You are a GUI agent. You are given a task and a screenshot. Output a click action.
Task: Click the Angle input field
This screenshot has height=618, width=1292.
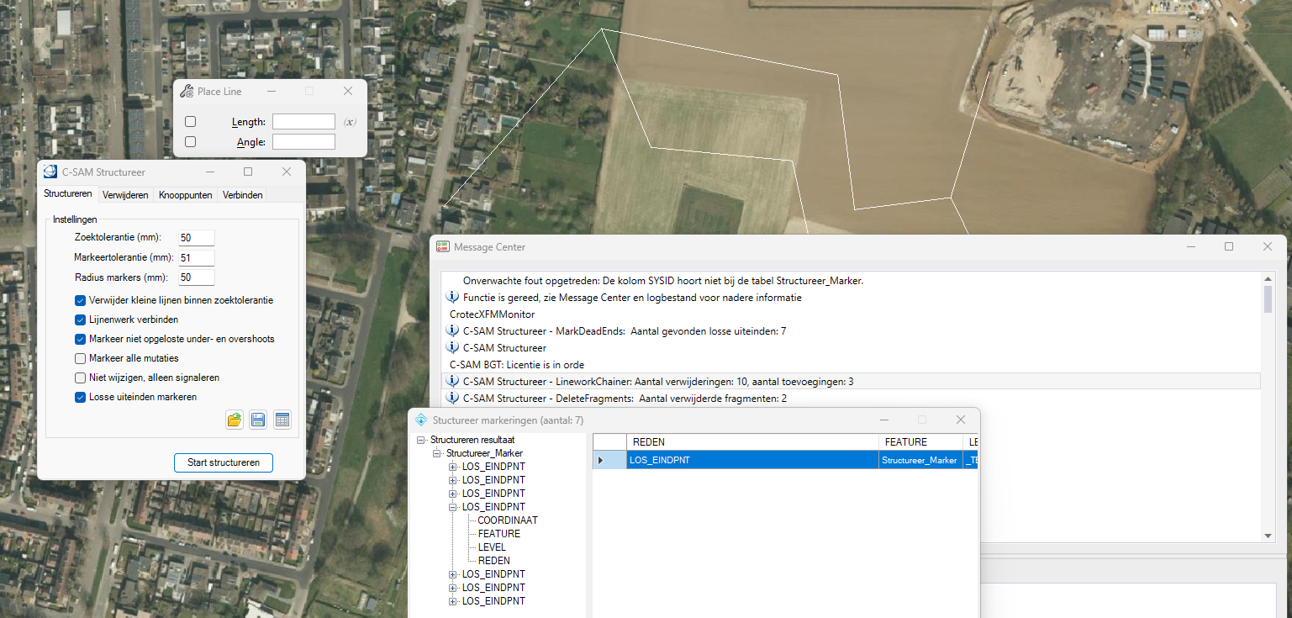303,141
